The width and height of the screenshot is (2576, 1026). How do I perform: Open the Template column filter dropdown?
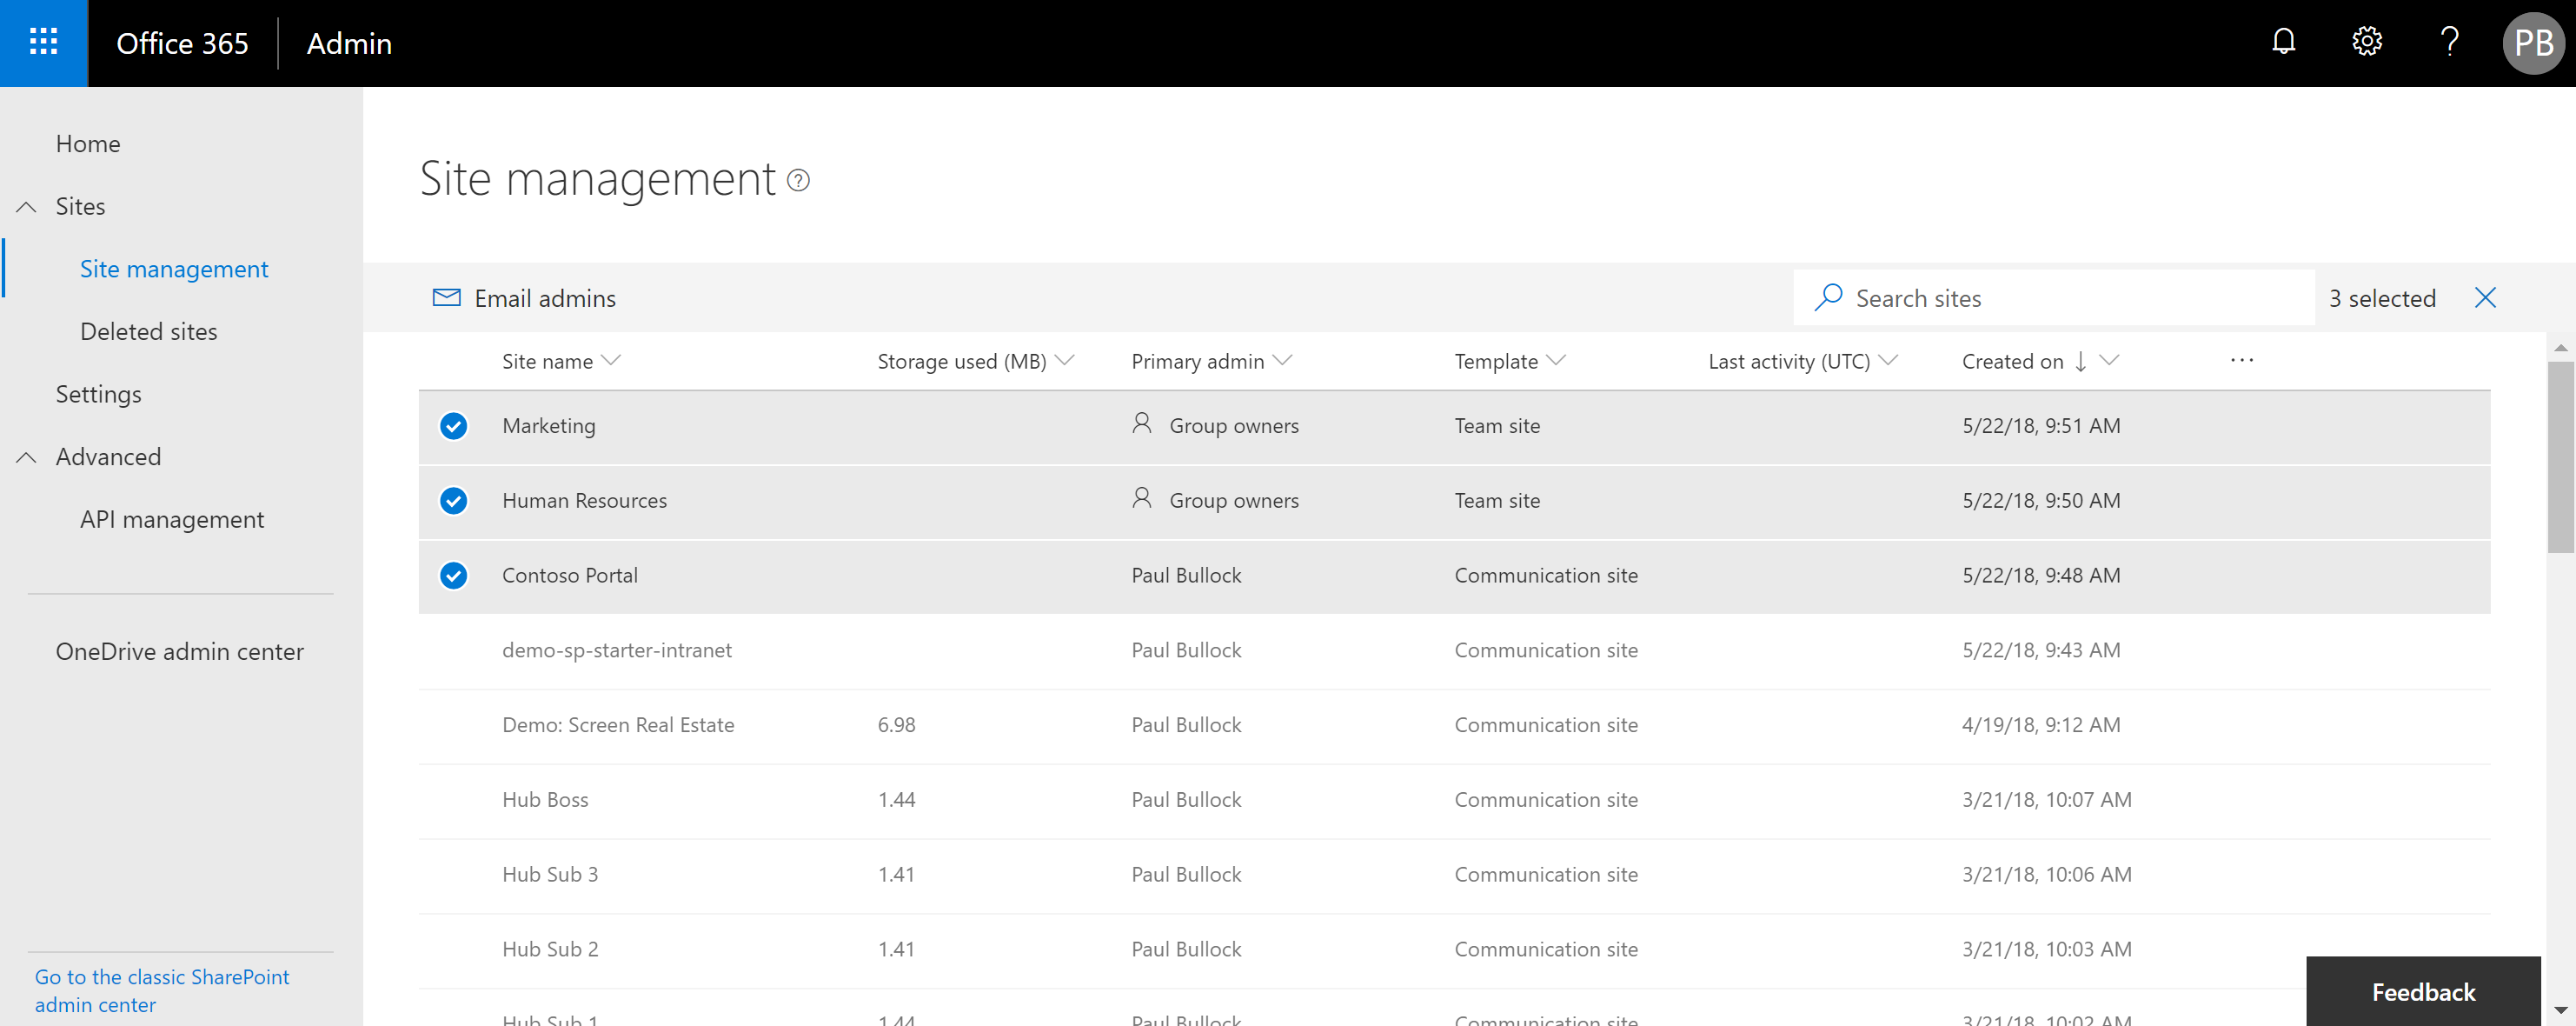tap(1555, 361)
